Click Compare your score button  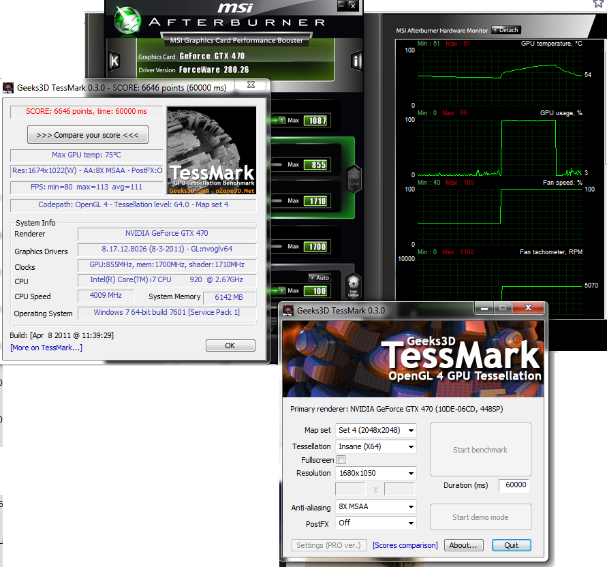[x=87, y=135]
